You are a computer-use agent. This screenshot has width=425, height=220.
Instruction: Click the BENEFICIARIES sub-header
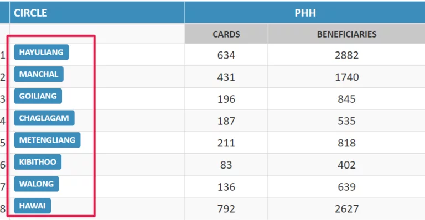(x=346, y=34)
